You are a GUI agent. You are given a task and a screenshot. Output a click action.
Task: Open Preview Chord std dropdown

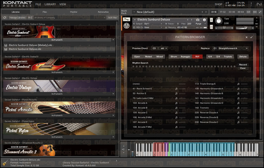click(x=163, y=48)
